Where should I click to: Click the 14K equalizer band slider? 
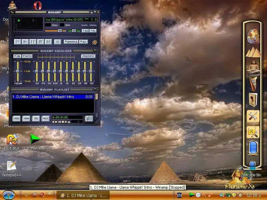click(85, 71)
